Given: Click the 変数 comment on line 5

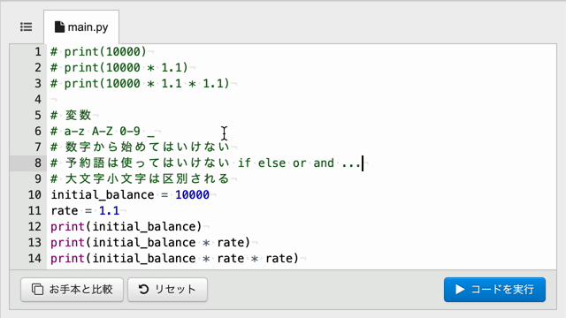Looking at the screenshot, I should click(x=78, y=116).
